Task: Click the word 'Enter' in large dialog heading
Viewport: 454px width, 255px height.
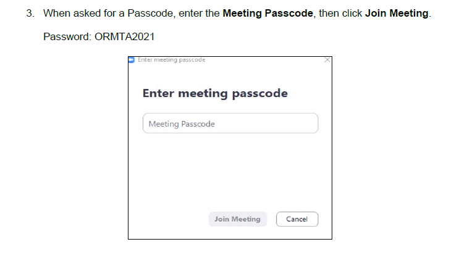Action: click(158, 94)
